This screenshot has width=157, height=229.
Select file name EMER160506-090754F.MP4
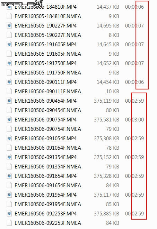pyautogui.click(x=45, y=120)
